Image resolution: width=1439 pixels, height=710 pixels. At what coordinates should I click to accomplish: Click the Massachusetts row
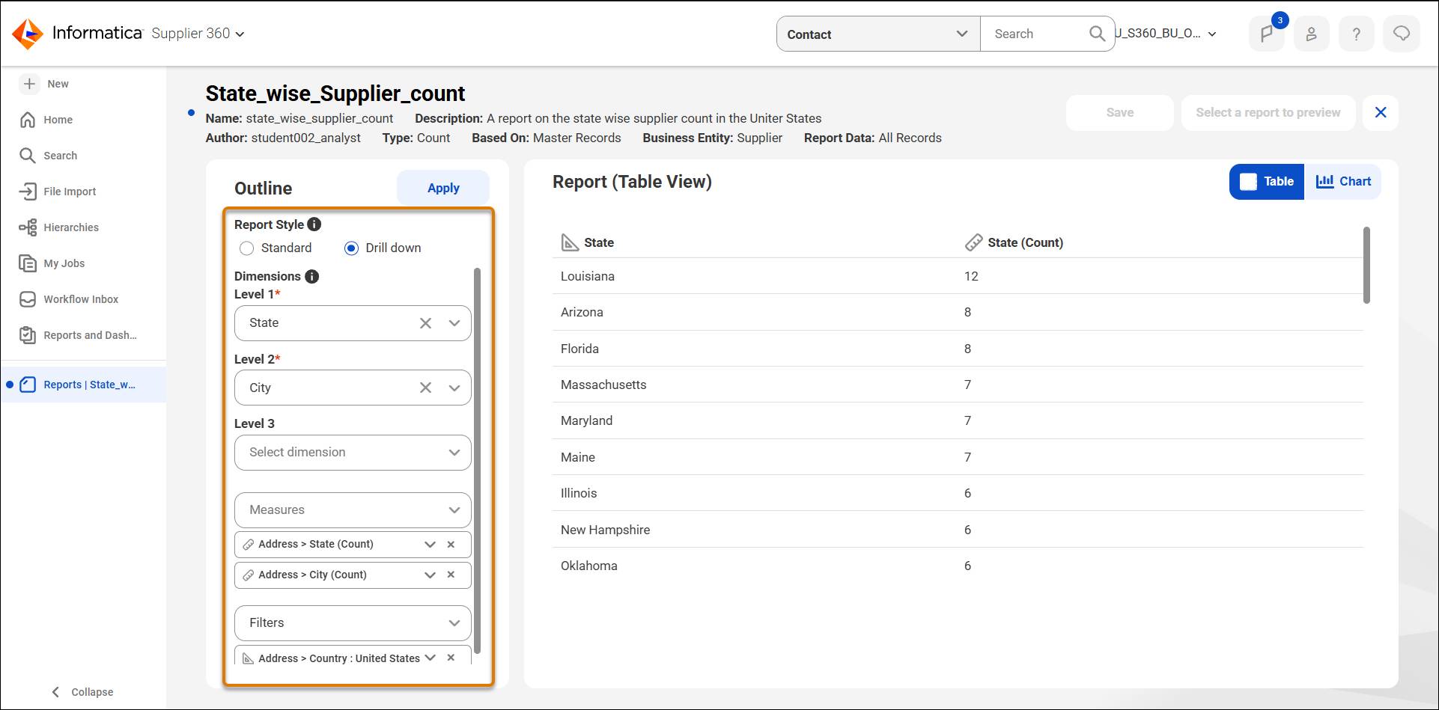coord(958,385)
